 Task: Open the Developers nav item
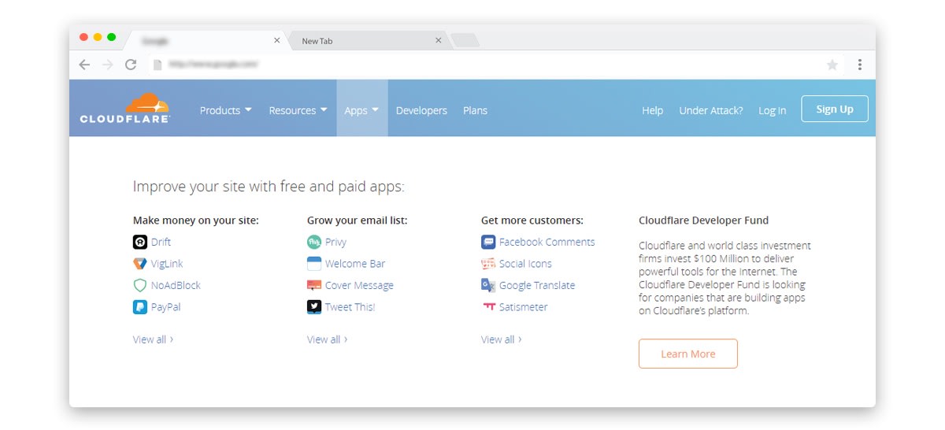[421, 110]
